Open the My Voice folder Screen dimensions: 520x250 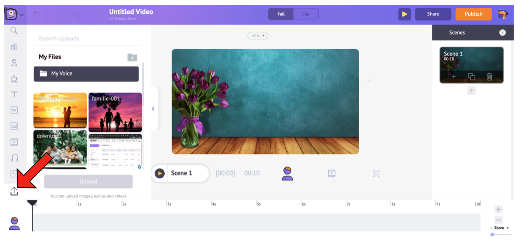pos(86,74)
